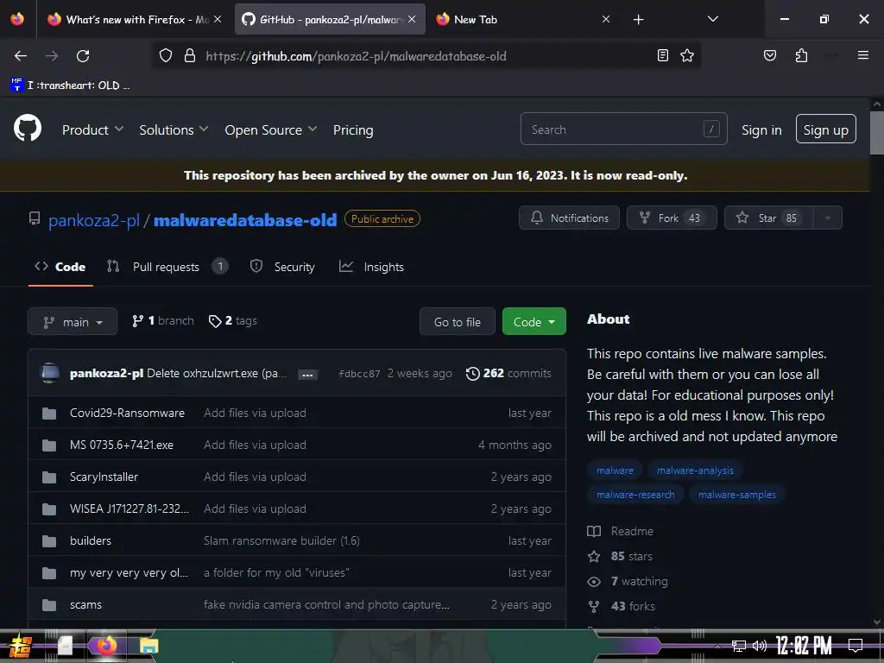Viewport: 884px width, 663px height.
Task: Open the pankoza2-pl owner profile link
Action: pyautogui.click(x=93, y=220)
